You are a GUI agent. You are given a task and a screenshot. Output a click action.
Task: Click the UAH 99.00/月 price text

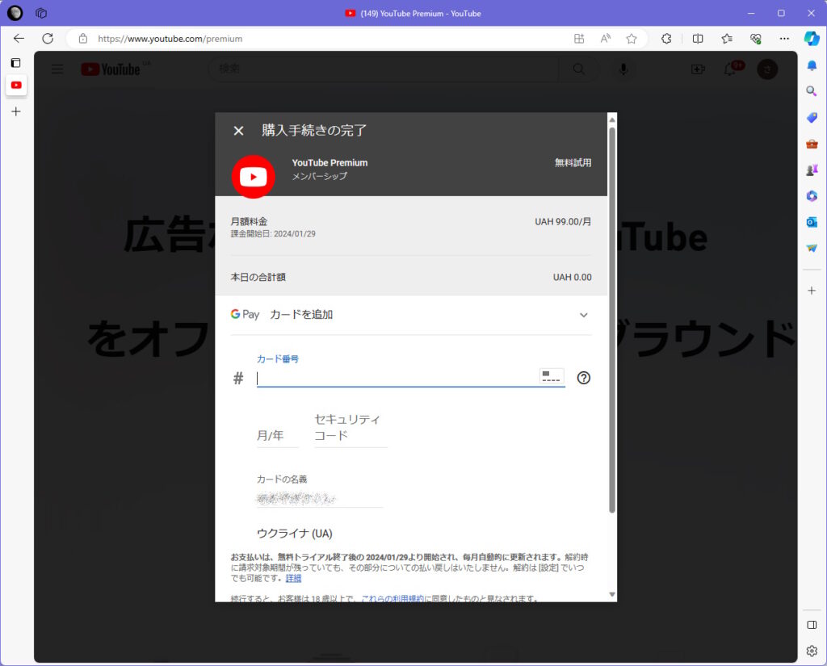coord(563,221)
